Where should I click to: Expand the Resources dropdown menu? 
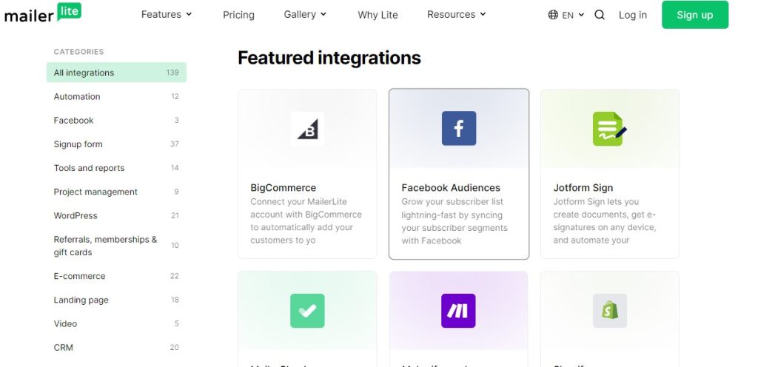[456, 15]
